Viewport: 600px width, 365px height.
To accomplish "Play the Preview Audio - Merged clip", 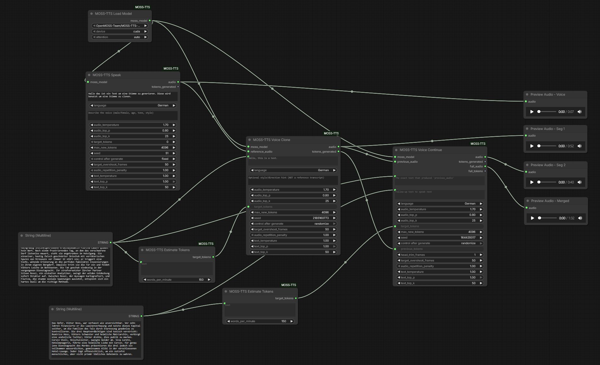I will (533, 218).
